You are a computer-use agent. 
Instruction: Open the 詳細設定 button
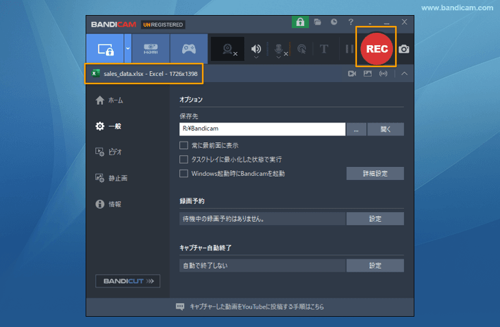click(x=375, y=174)
